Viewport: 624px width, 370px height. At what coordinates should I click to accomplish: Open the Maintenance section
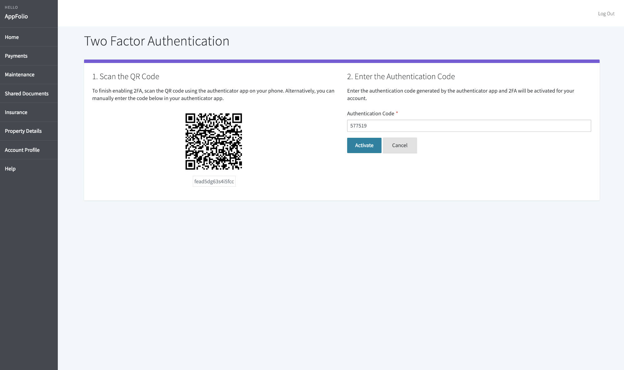click(x=20, y=74)
